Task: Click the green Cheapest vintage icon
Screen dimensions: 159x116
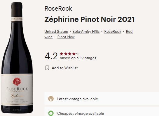Action: (x=51, y=113)
